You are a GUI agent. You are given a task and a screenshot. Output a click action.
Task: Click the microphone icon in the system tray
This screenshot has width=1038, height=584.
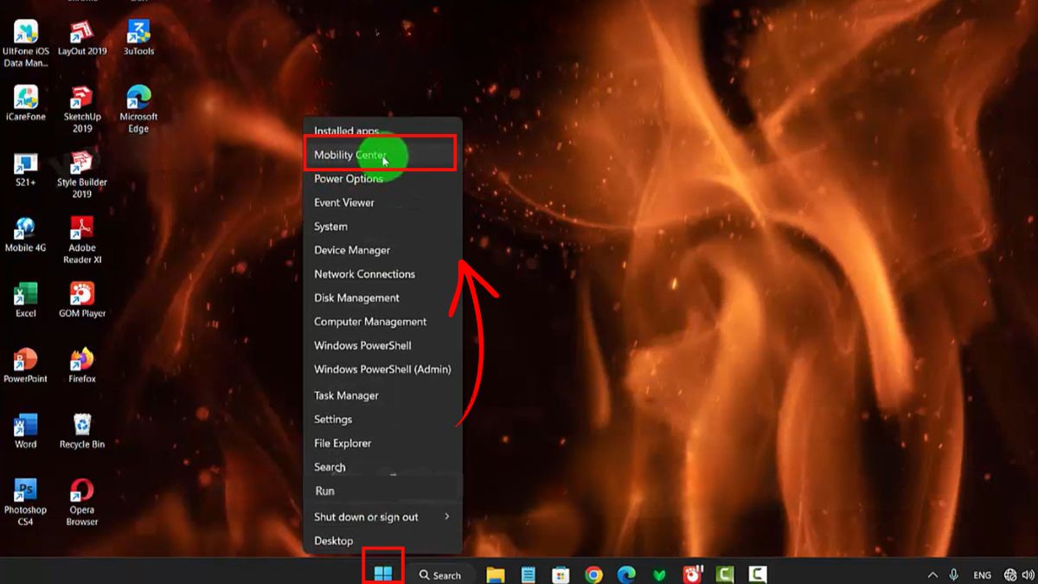954,574
